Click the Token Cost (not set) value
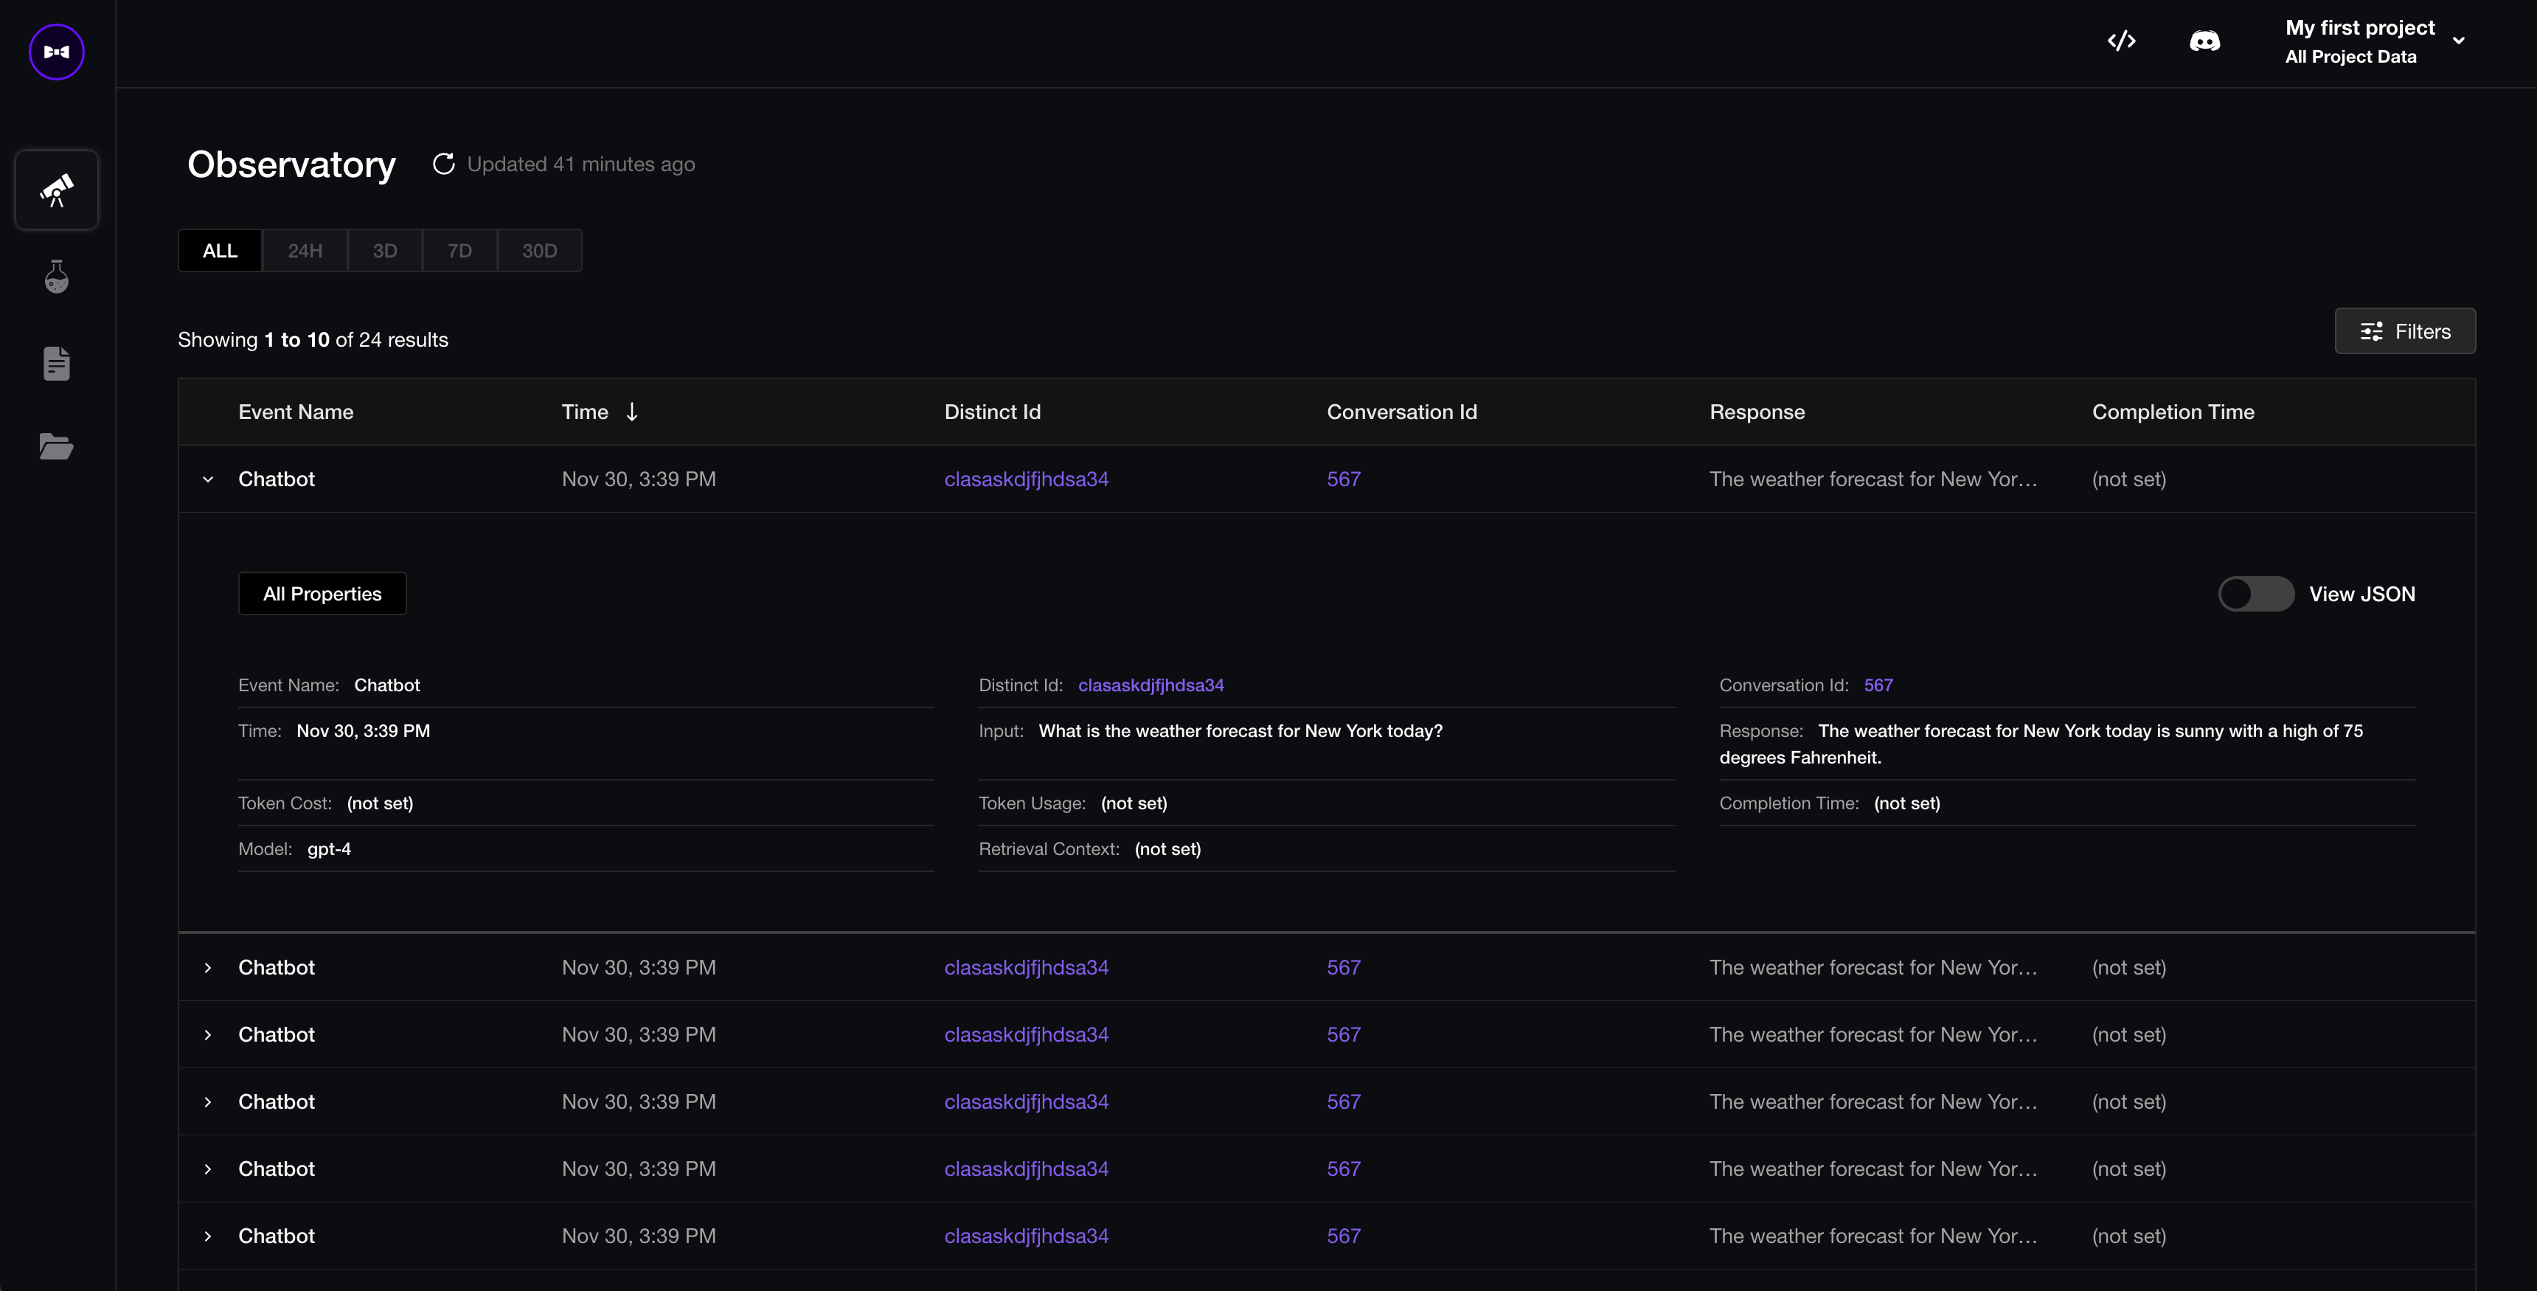 pyautogui.click(x=380, y=803)
